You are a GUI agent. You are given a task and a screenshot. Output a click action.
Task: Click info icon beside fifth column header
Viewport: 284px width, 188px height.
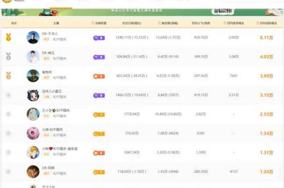[159, 23]
